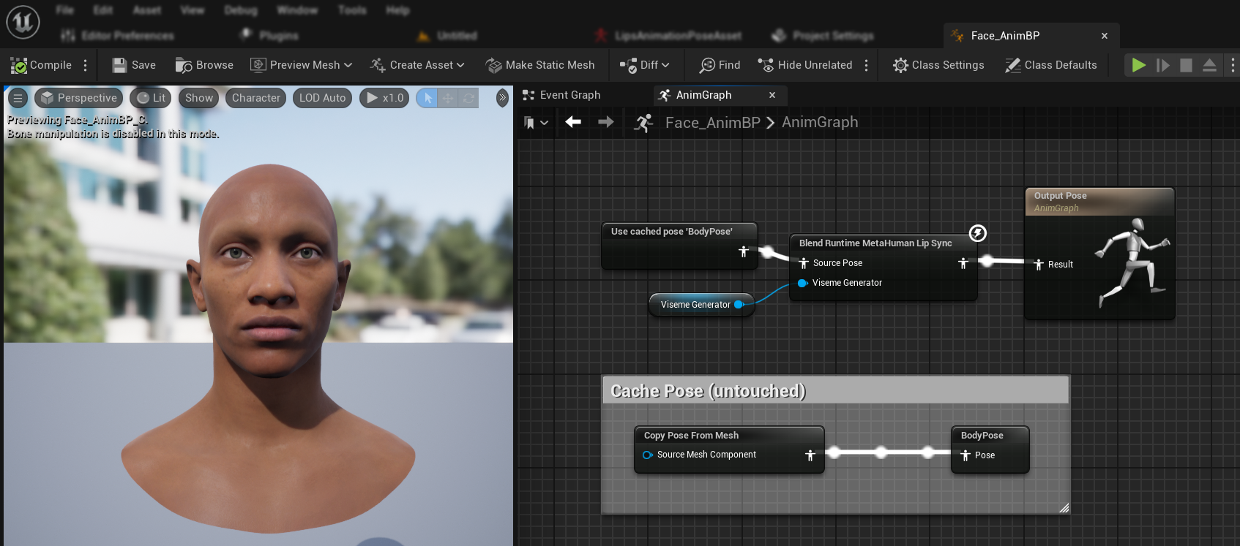This screenshot has width=1240, height=546.
Task: Expand the Preview Mesh dropdown
Action: [302, 65]
